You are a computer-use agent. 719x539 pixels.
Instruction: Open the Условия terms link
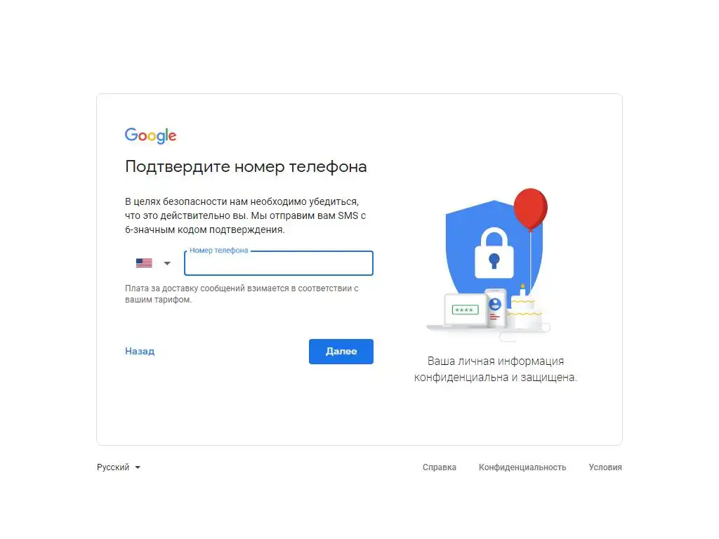pos(605,467)
